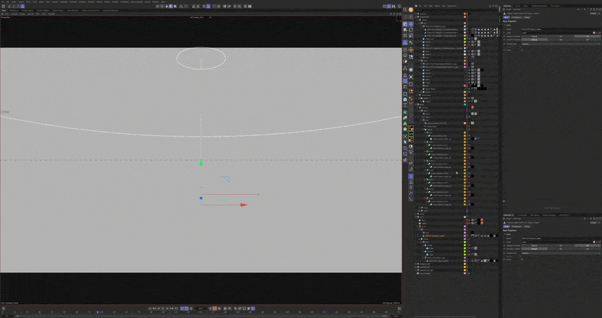Click the magnifier search icon above the tool palette
The image size is (602, 318).
tap(405, 10)
